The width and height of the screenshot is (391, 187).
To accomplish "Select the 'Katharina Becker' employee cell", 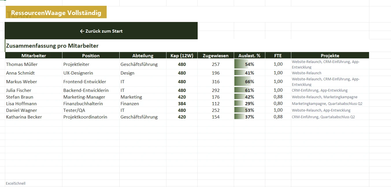I will (34, 117).
